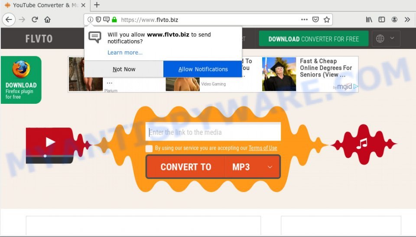This screenshot has height=237, width=416.
Task: Click the Enter the link to the media field
Action: (x=213, y=132)
